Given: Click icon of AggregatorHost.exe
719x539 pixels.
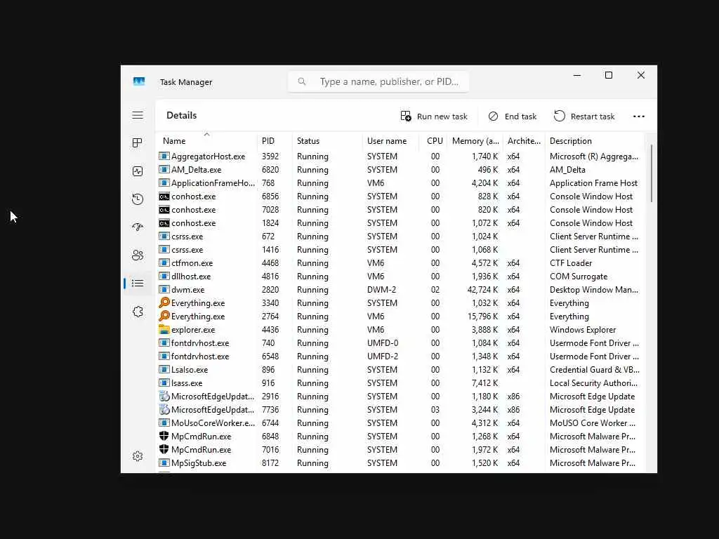Looking at the screenshot, I should (x=164, y=157).
